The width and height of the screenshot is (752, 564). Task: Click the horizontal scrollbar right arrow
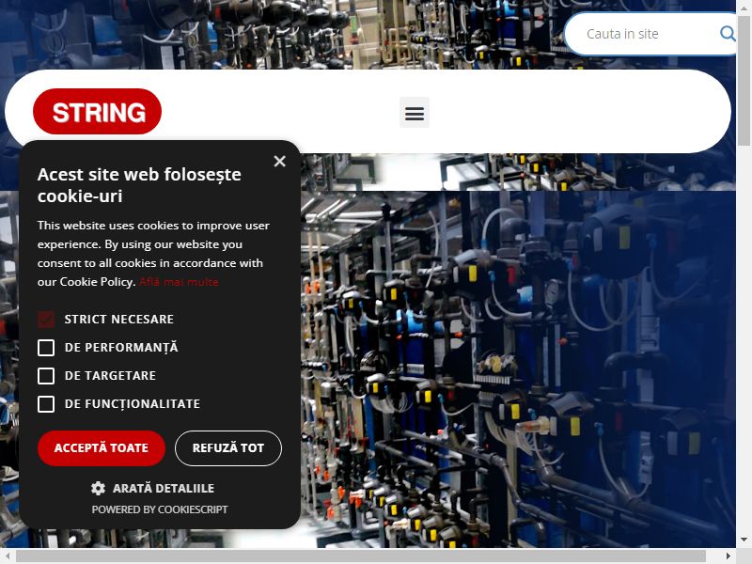point(728,556)
